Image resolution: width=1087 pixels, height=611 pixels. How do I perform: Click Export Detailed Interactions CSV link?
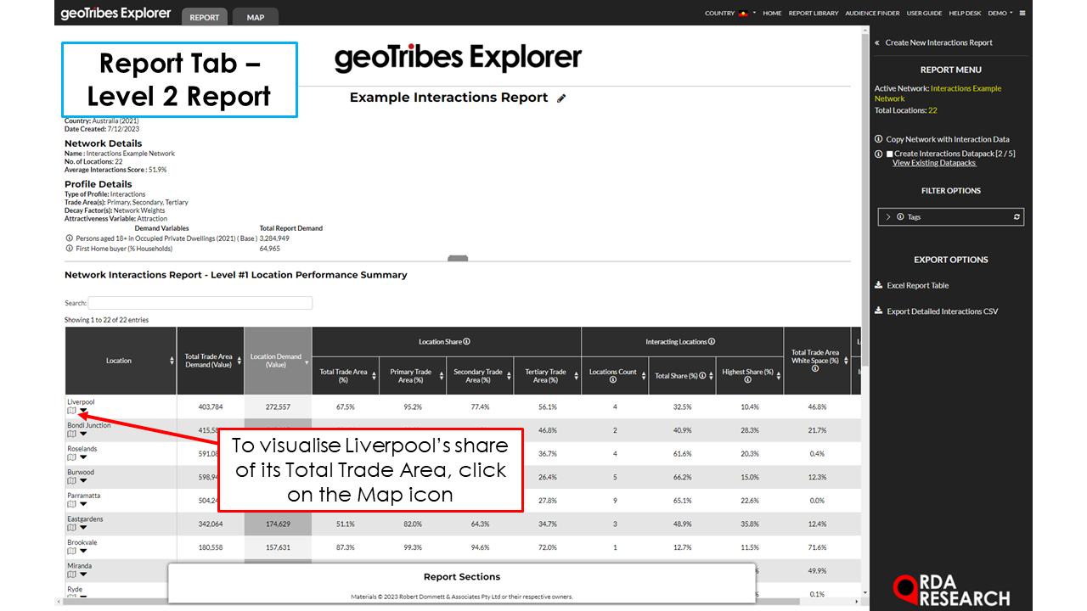(943, 311)
